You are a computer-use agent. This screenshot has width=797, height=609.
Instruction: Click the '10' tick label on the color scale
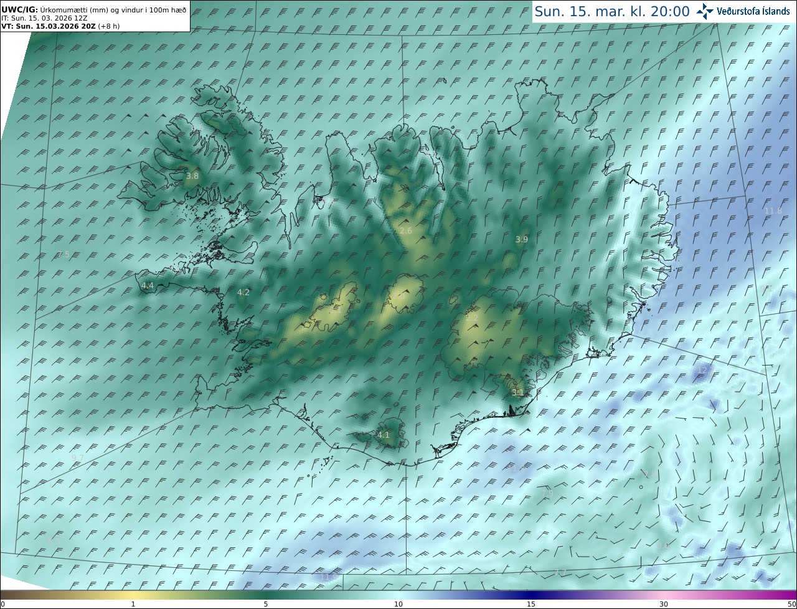click(x=398, y=604)
